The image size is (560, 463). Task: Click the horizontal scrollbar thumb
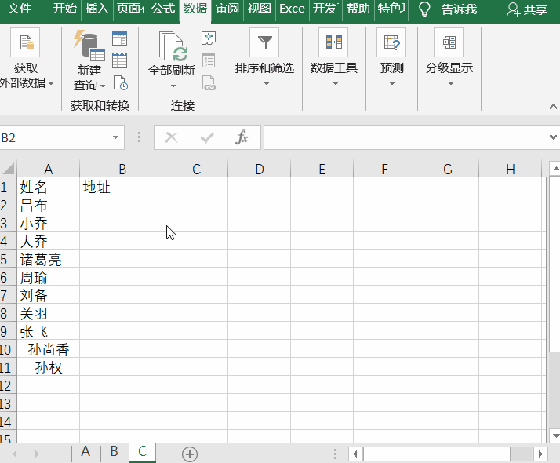coord(436,454)
